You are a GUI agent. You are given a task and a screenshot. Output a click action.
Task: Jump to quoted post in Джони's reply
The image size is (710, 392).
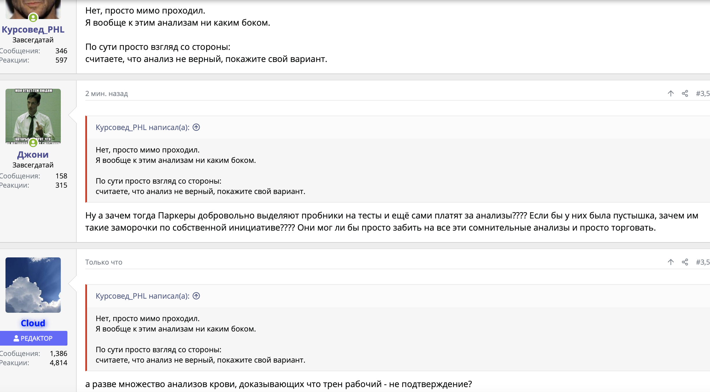[x=196, y=127]
